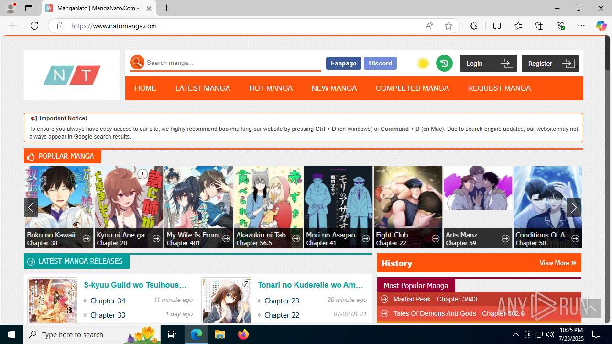The height and width of the screenshot is (344, 612).
Task: Click the orange search magnifier icon
Action: pyautogui.click(x=137, y=63)
